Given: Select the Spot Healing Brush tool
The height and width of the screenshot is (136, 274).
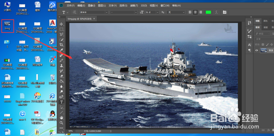Looking at the screenshot, I should 61,55.
